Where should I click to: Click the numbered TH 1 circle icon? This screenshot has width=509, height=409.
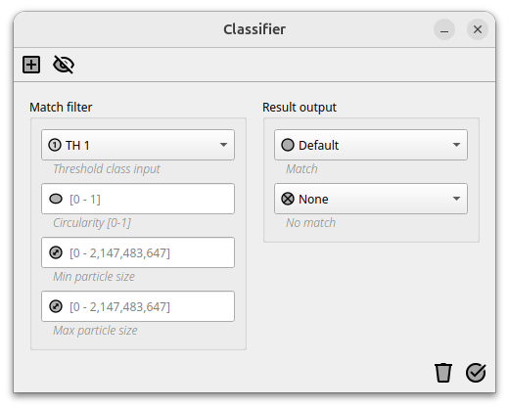pyautogui.click(x=55, y=145)
